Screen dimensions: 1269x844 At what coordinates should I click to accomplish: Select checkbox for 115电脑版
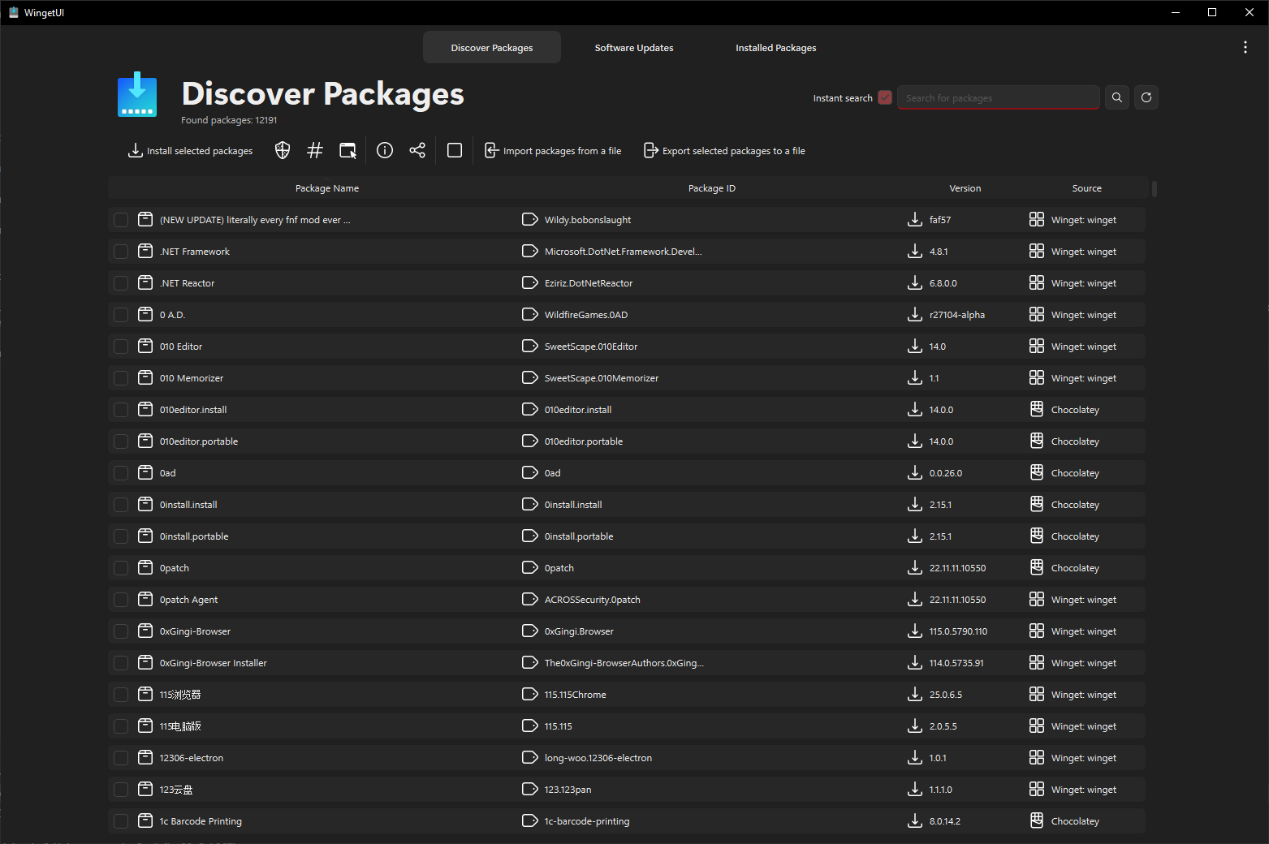click(121, 726)
